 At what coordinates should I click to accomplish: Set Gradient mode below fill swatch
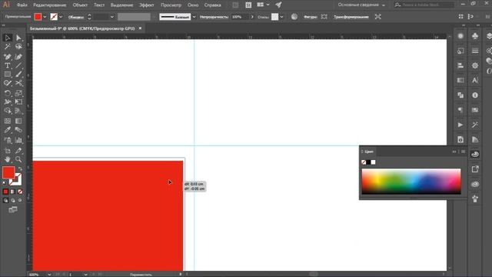tap(13, 192)
